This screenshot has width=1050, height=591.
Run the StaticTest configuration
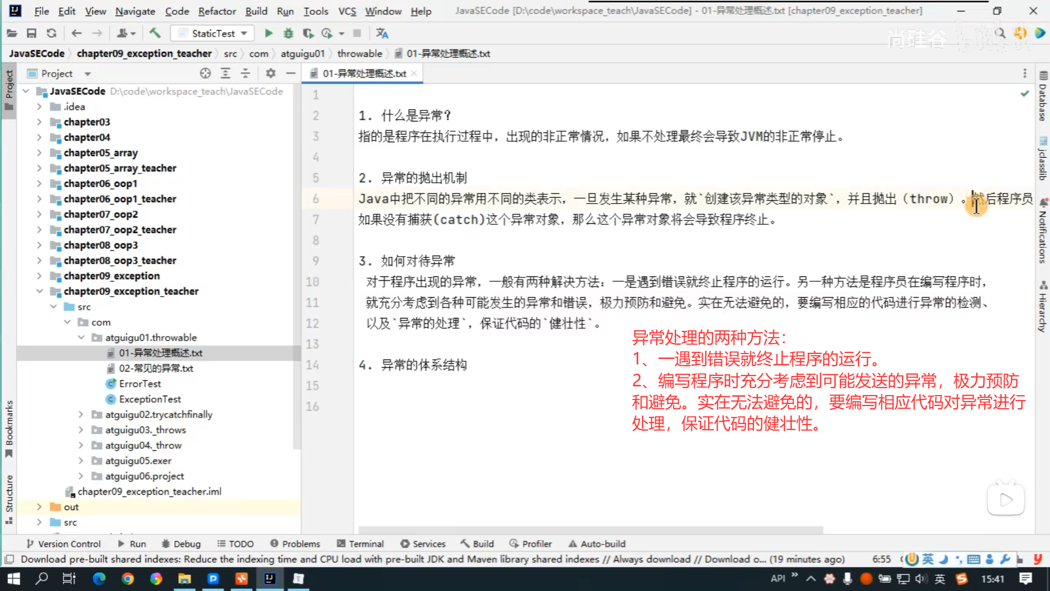[269, 33]
